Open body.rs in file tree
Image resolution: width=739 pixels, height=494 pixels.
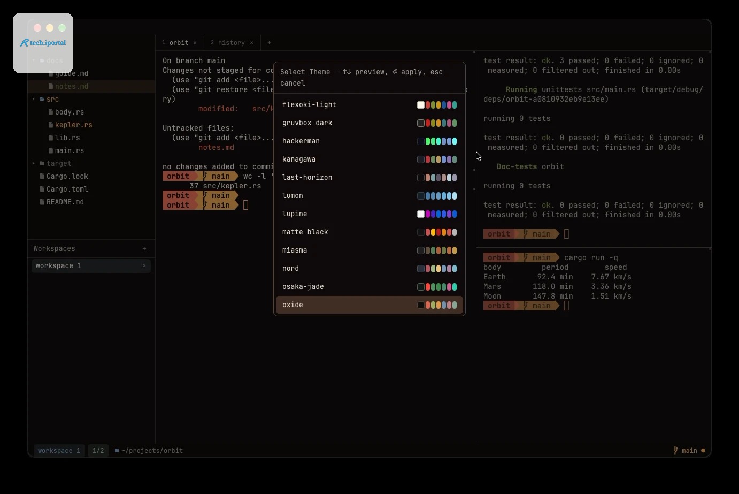[x=70, y=112]
